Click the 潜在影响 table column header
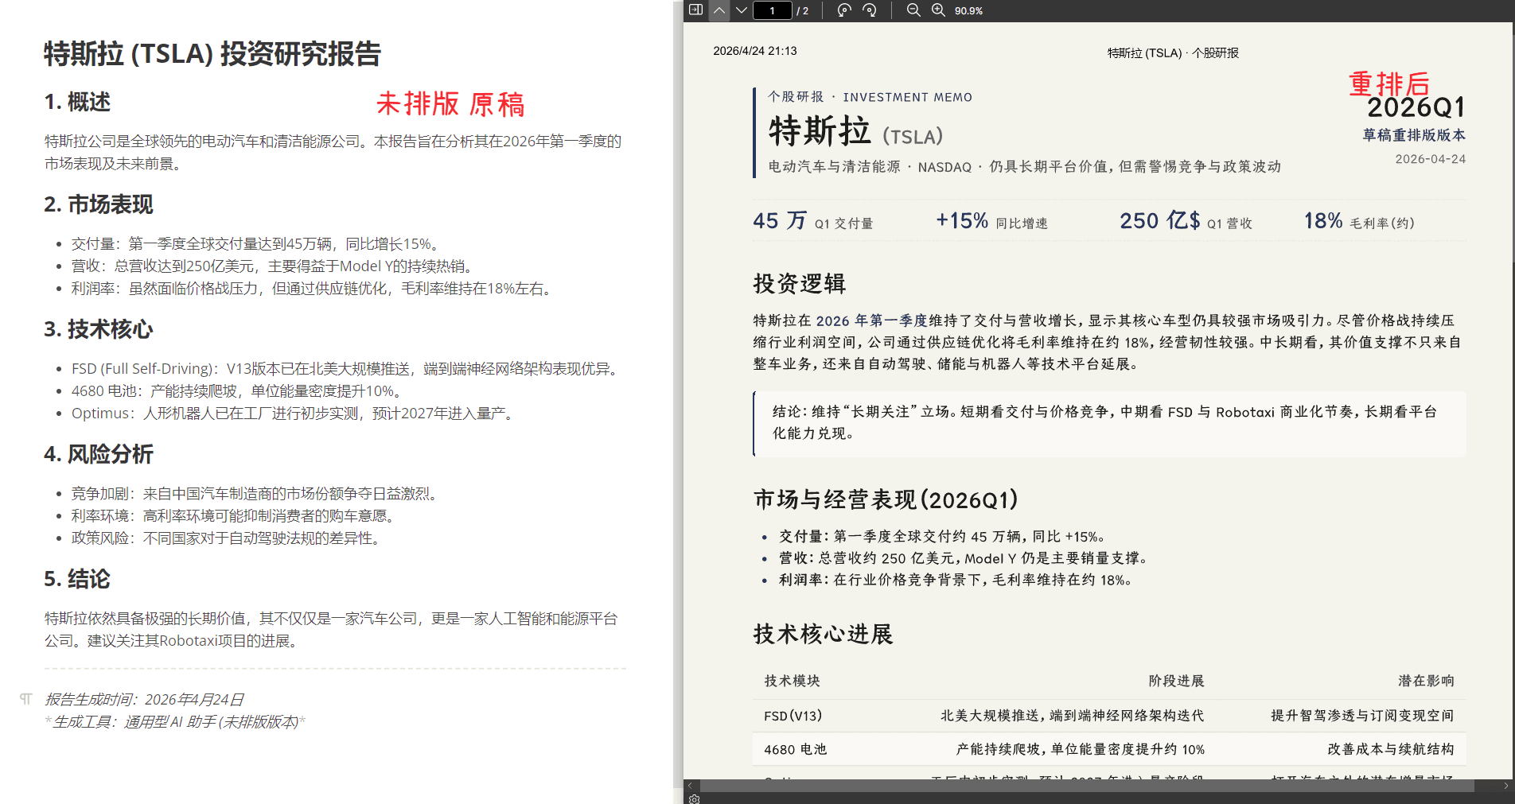 (x=1426, y=681)
